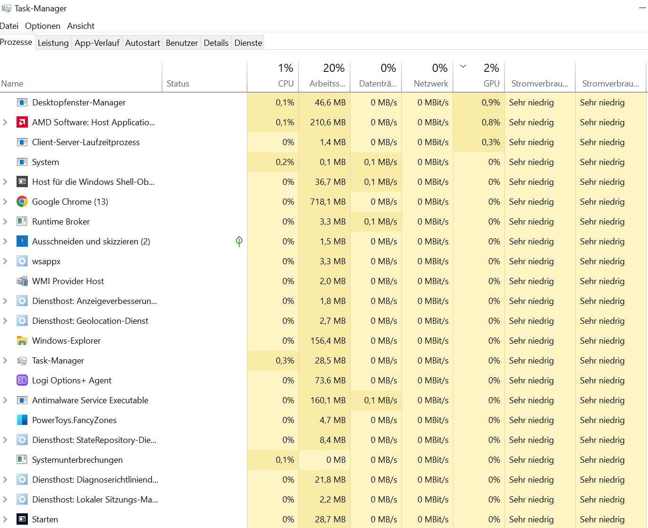Expand the AMD Software Host Application group
648x528 pixels.
point(5,122)
